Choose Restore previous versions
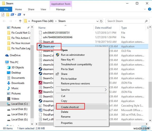 point(75,83)
